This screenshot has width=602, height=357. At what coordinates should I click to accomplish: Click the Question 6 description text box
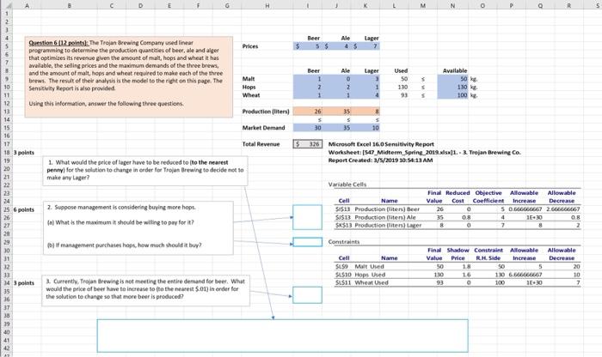click(x=129, y=76)
